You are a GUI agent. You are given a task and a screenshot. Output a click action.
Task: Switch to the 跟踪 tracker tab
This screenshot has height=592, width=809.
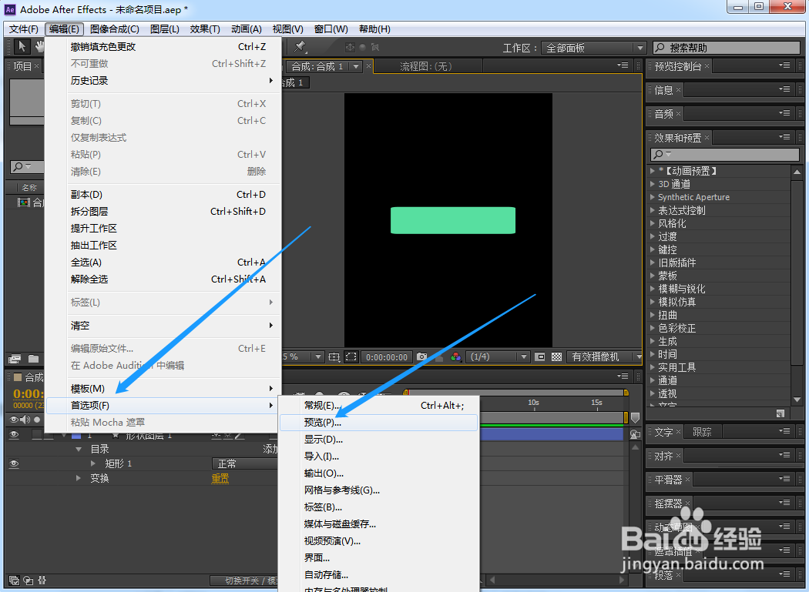tap(702, 432)
